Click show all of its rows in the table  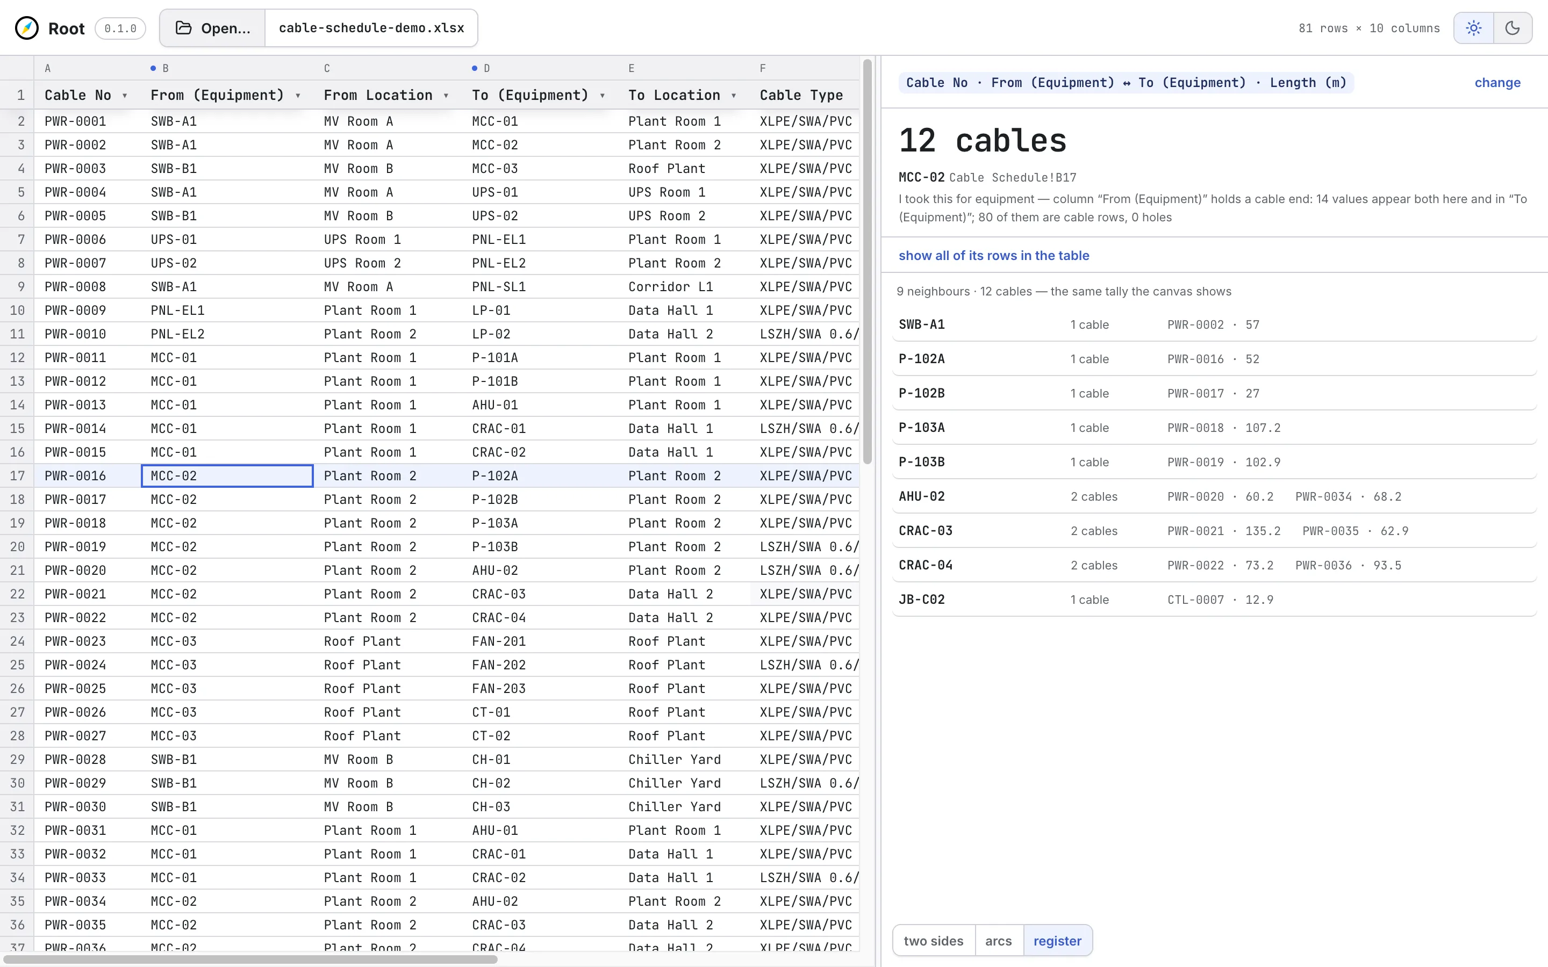tap(993, 255)
